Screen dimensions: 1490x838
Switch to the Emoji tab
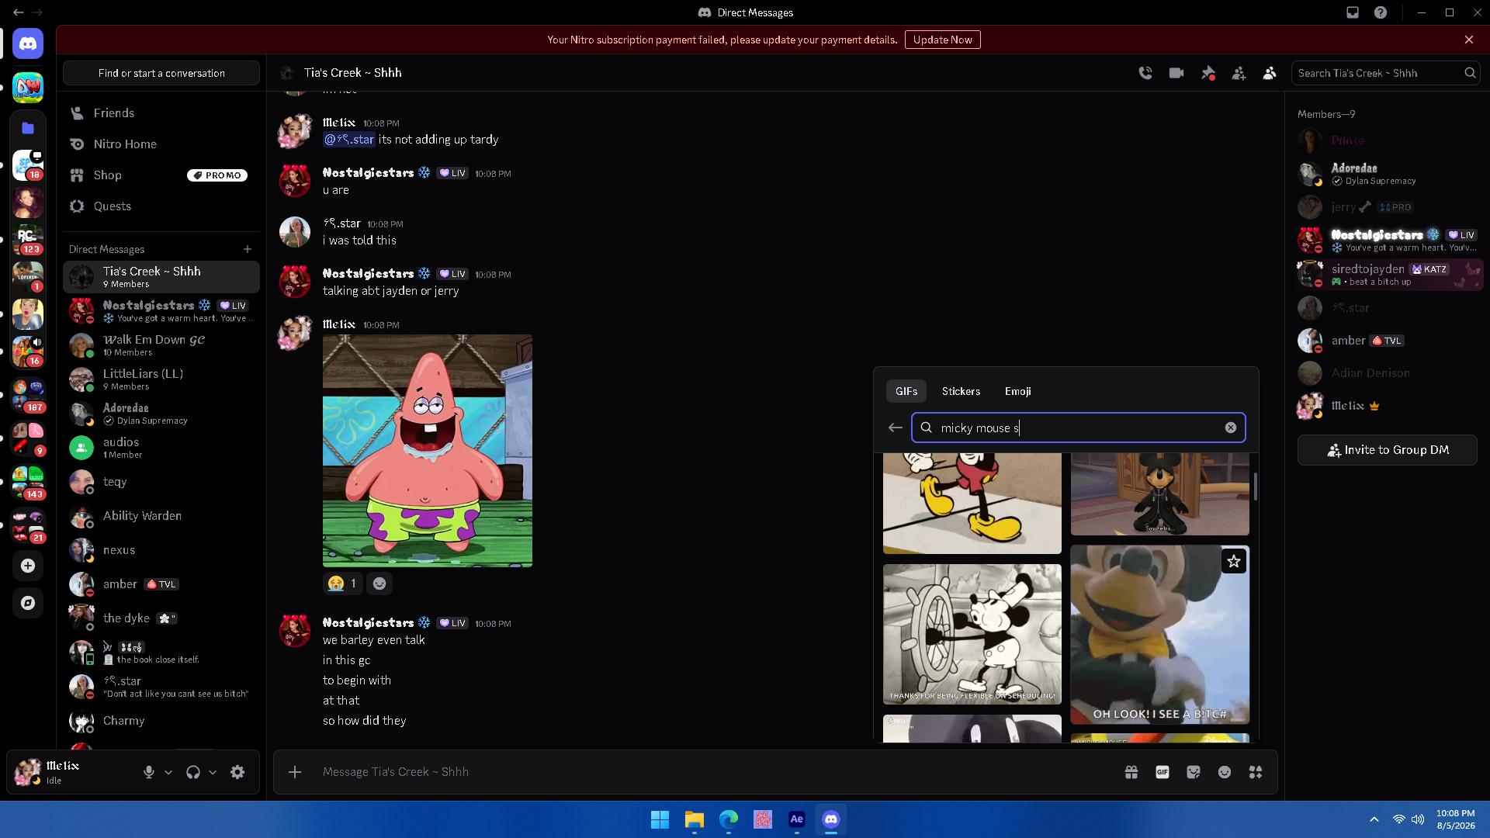1018,391
